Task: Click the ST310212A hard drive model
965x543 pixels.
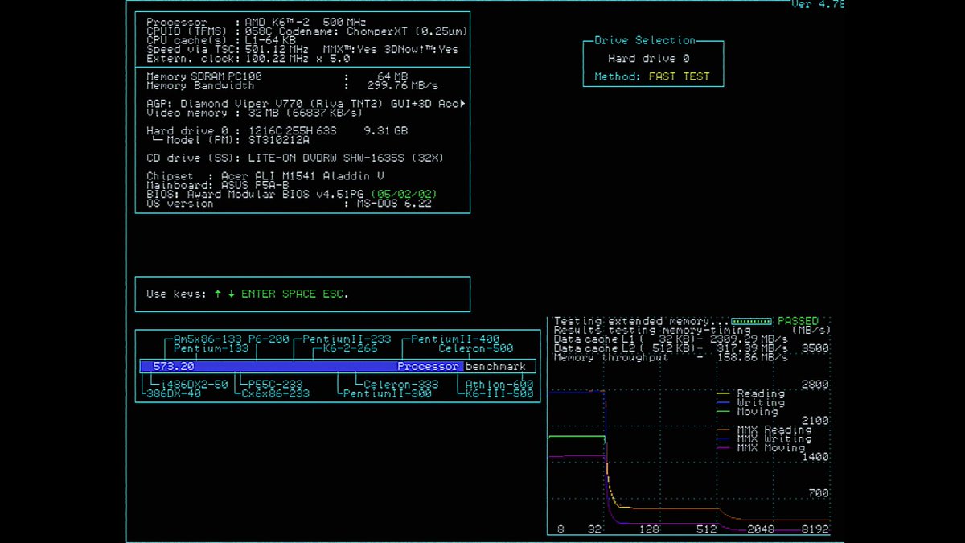Action: click(x=278, y=139)
